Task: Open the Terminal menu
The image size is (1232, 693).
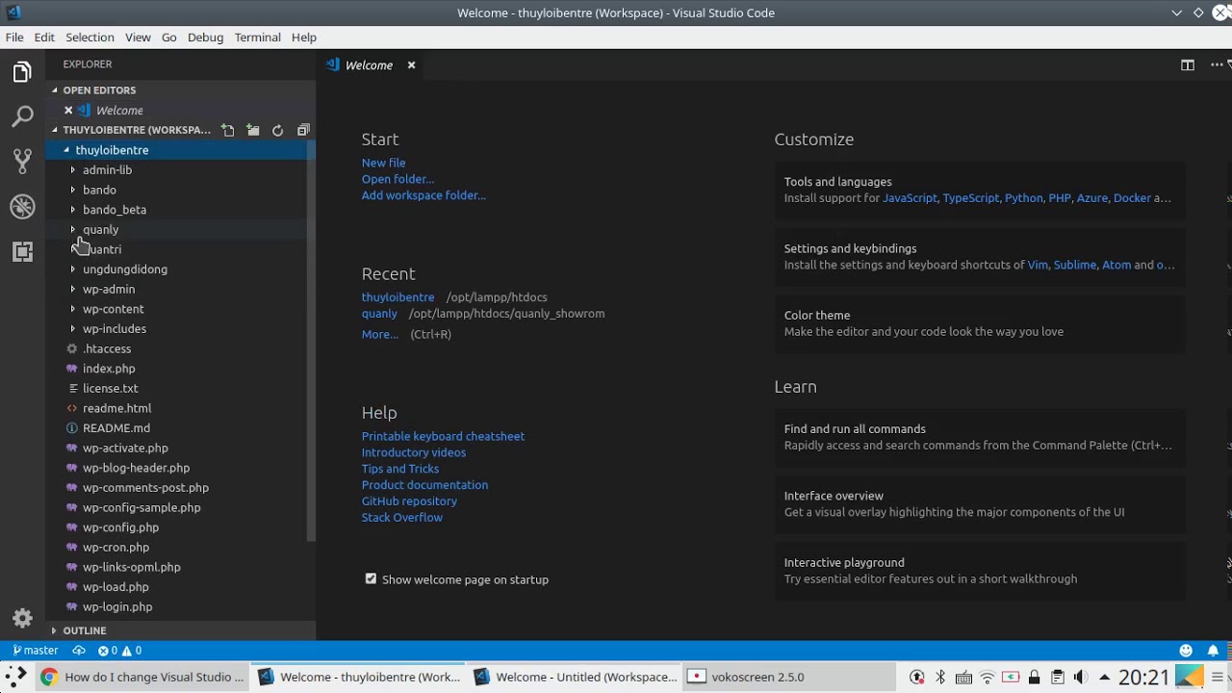Action: 257,37
